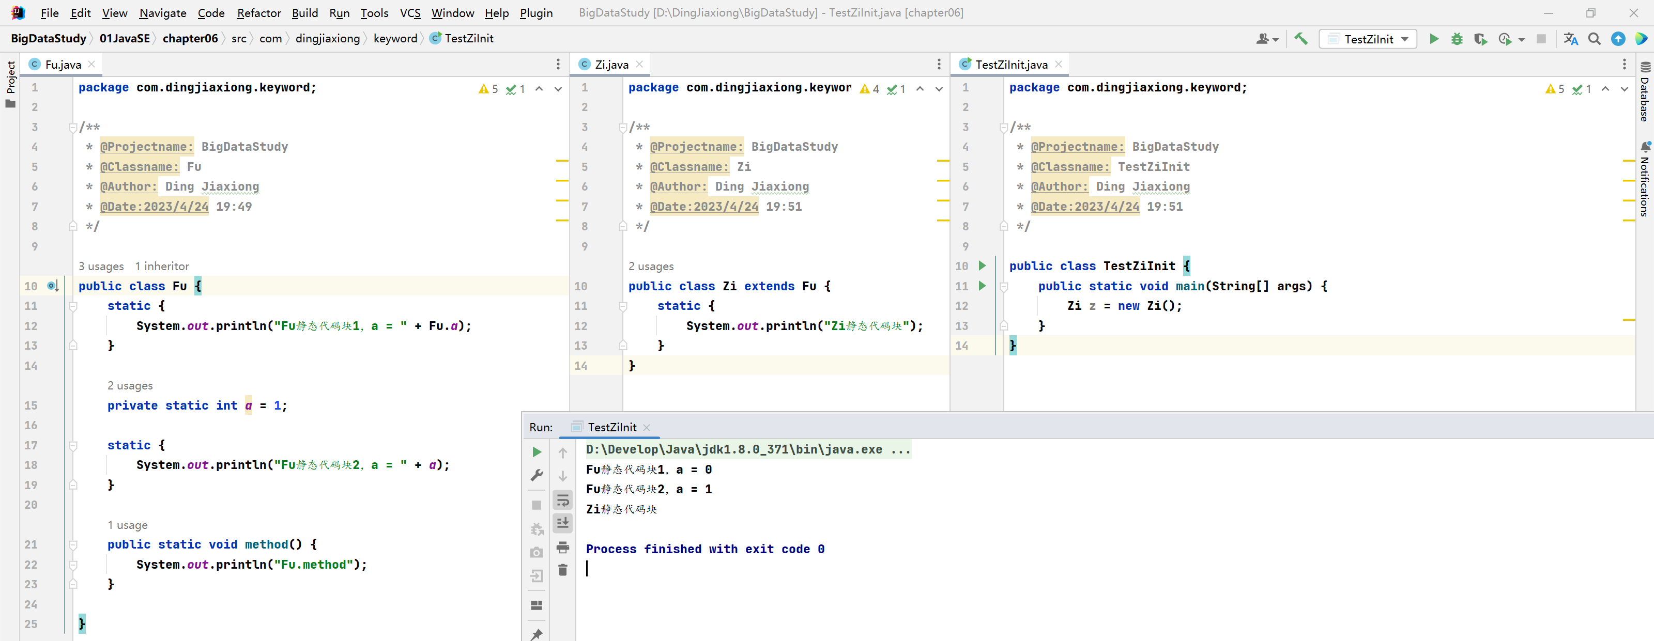Clear Run console with trash icon
This screenshot has height=641, width=1654.
(x=562, y=570)
